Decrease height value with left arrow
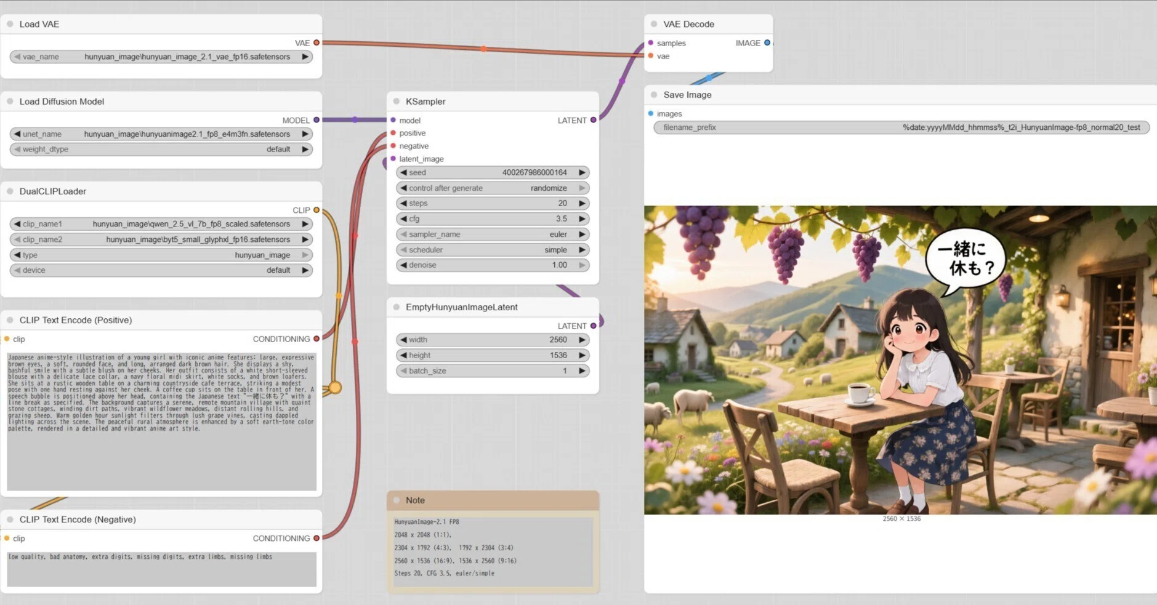The image size is (1157, 605). coord(403,355)
